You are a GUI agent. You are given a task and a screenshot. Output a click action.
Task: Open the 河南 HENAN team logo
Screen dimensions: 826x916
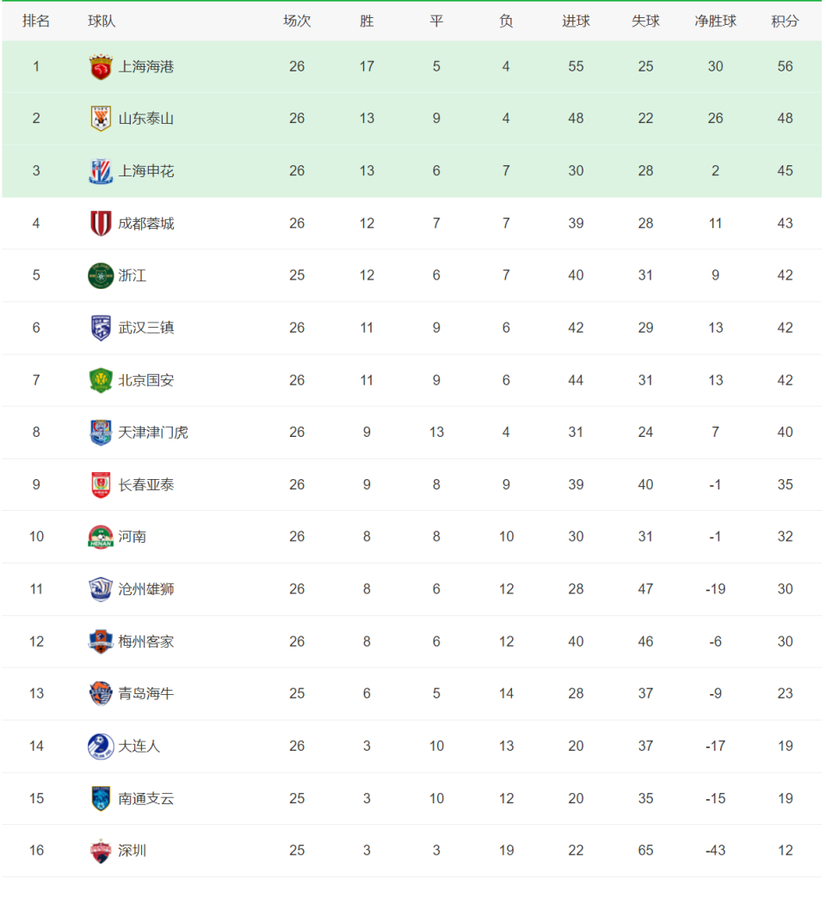101,537
